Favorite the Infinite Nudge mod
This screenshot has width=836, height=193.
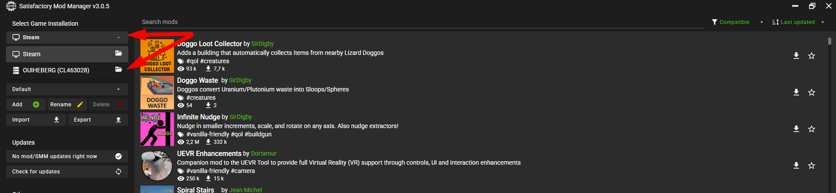(811, 129)
